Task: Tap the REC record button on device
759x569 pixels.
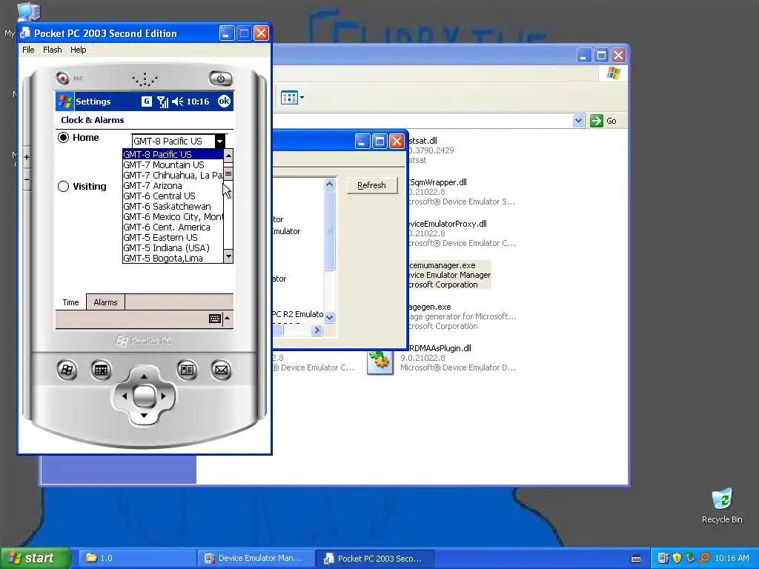Action: pyautogui.click(x=62, y=77)
